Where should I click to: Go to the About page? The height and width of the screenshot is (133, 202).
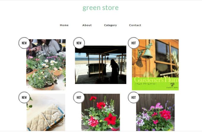pos(87,25)
